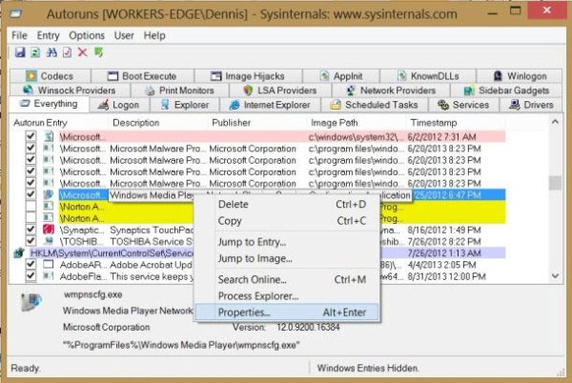Screen dimensions: 572x383
Task: Open the Print Monitors tab
Action: (x=180, y=90)
